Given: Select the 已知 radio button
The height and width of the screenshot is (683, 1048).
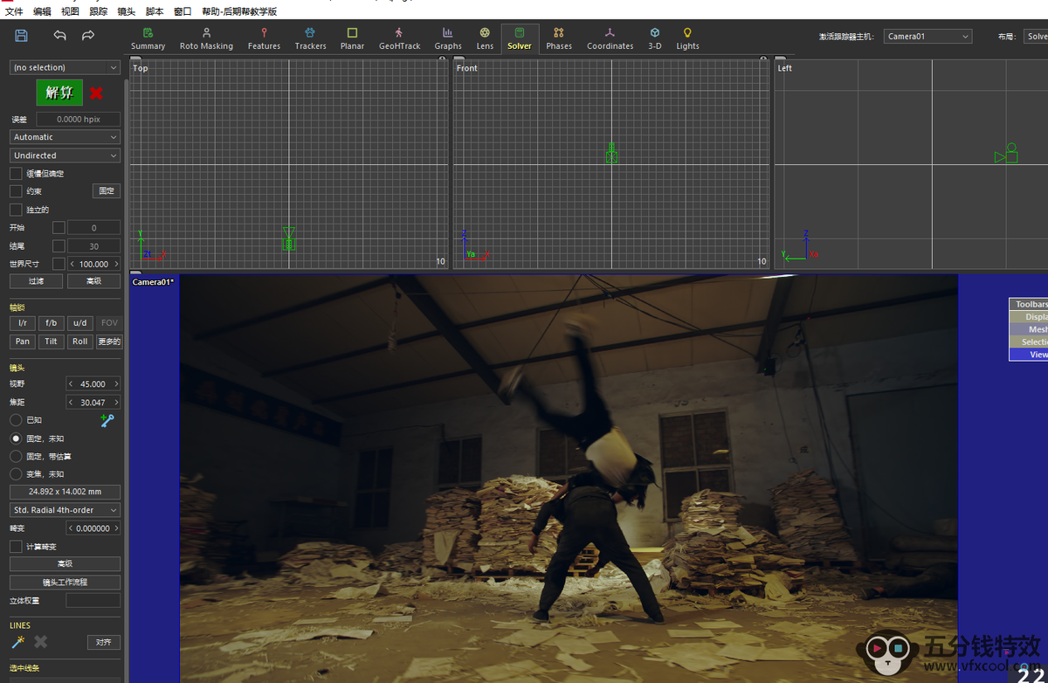Looking at the screenshot, I should pyautogui.click(x=16, y=420).
